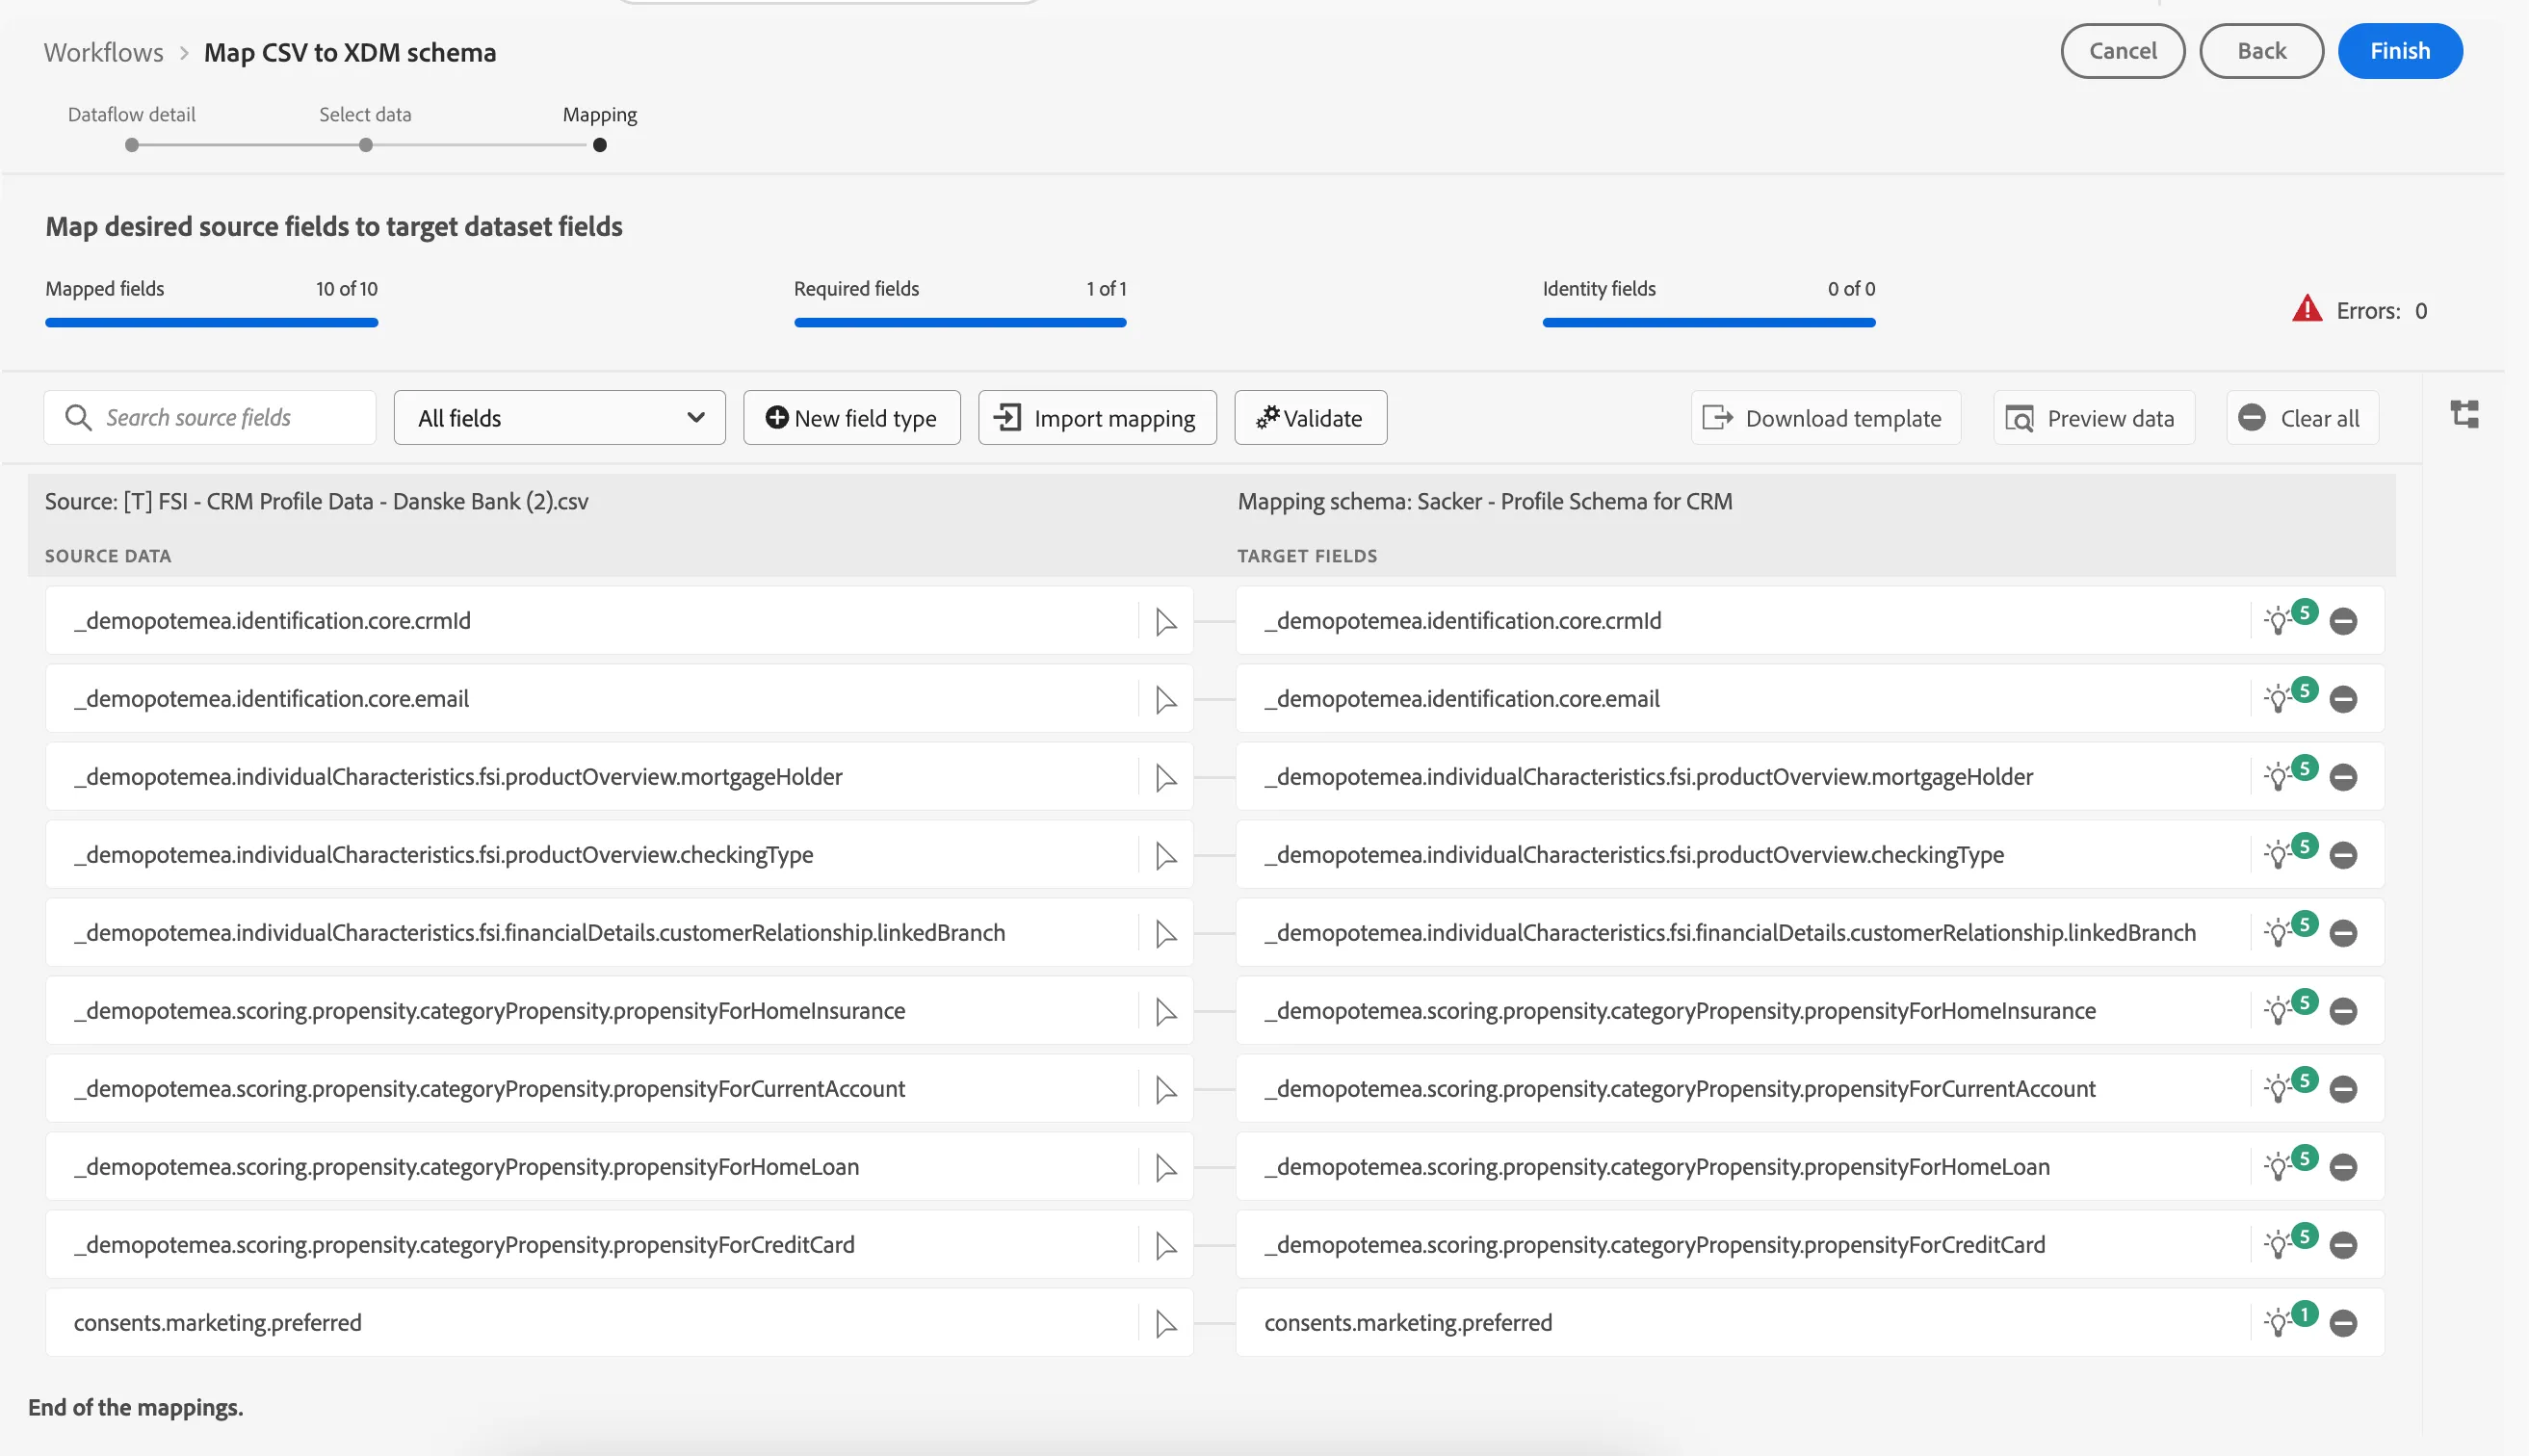This screenshot has width=2529, height=1456.
Task: Click the calculated field arrow for mortgageHolder row
Action: pos(1165,777)
